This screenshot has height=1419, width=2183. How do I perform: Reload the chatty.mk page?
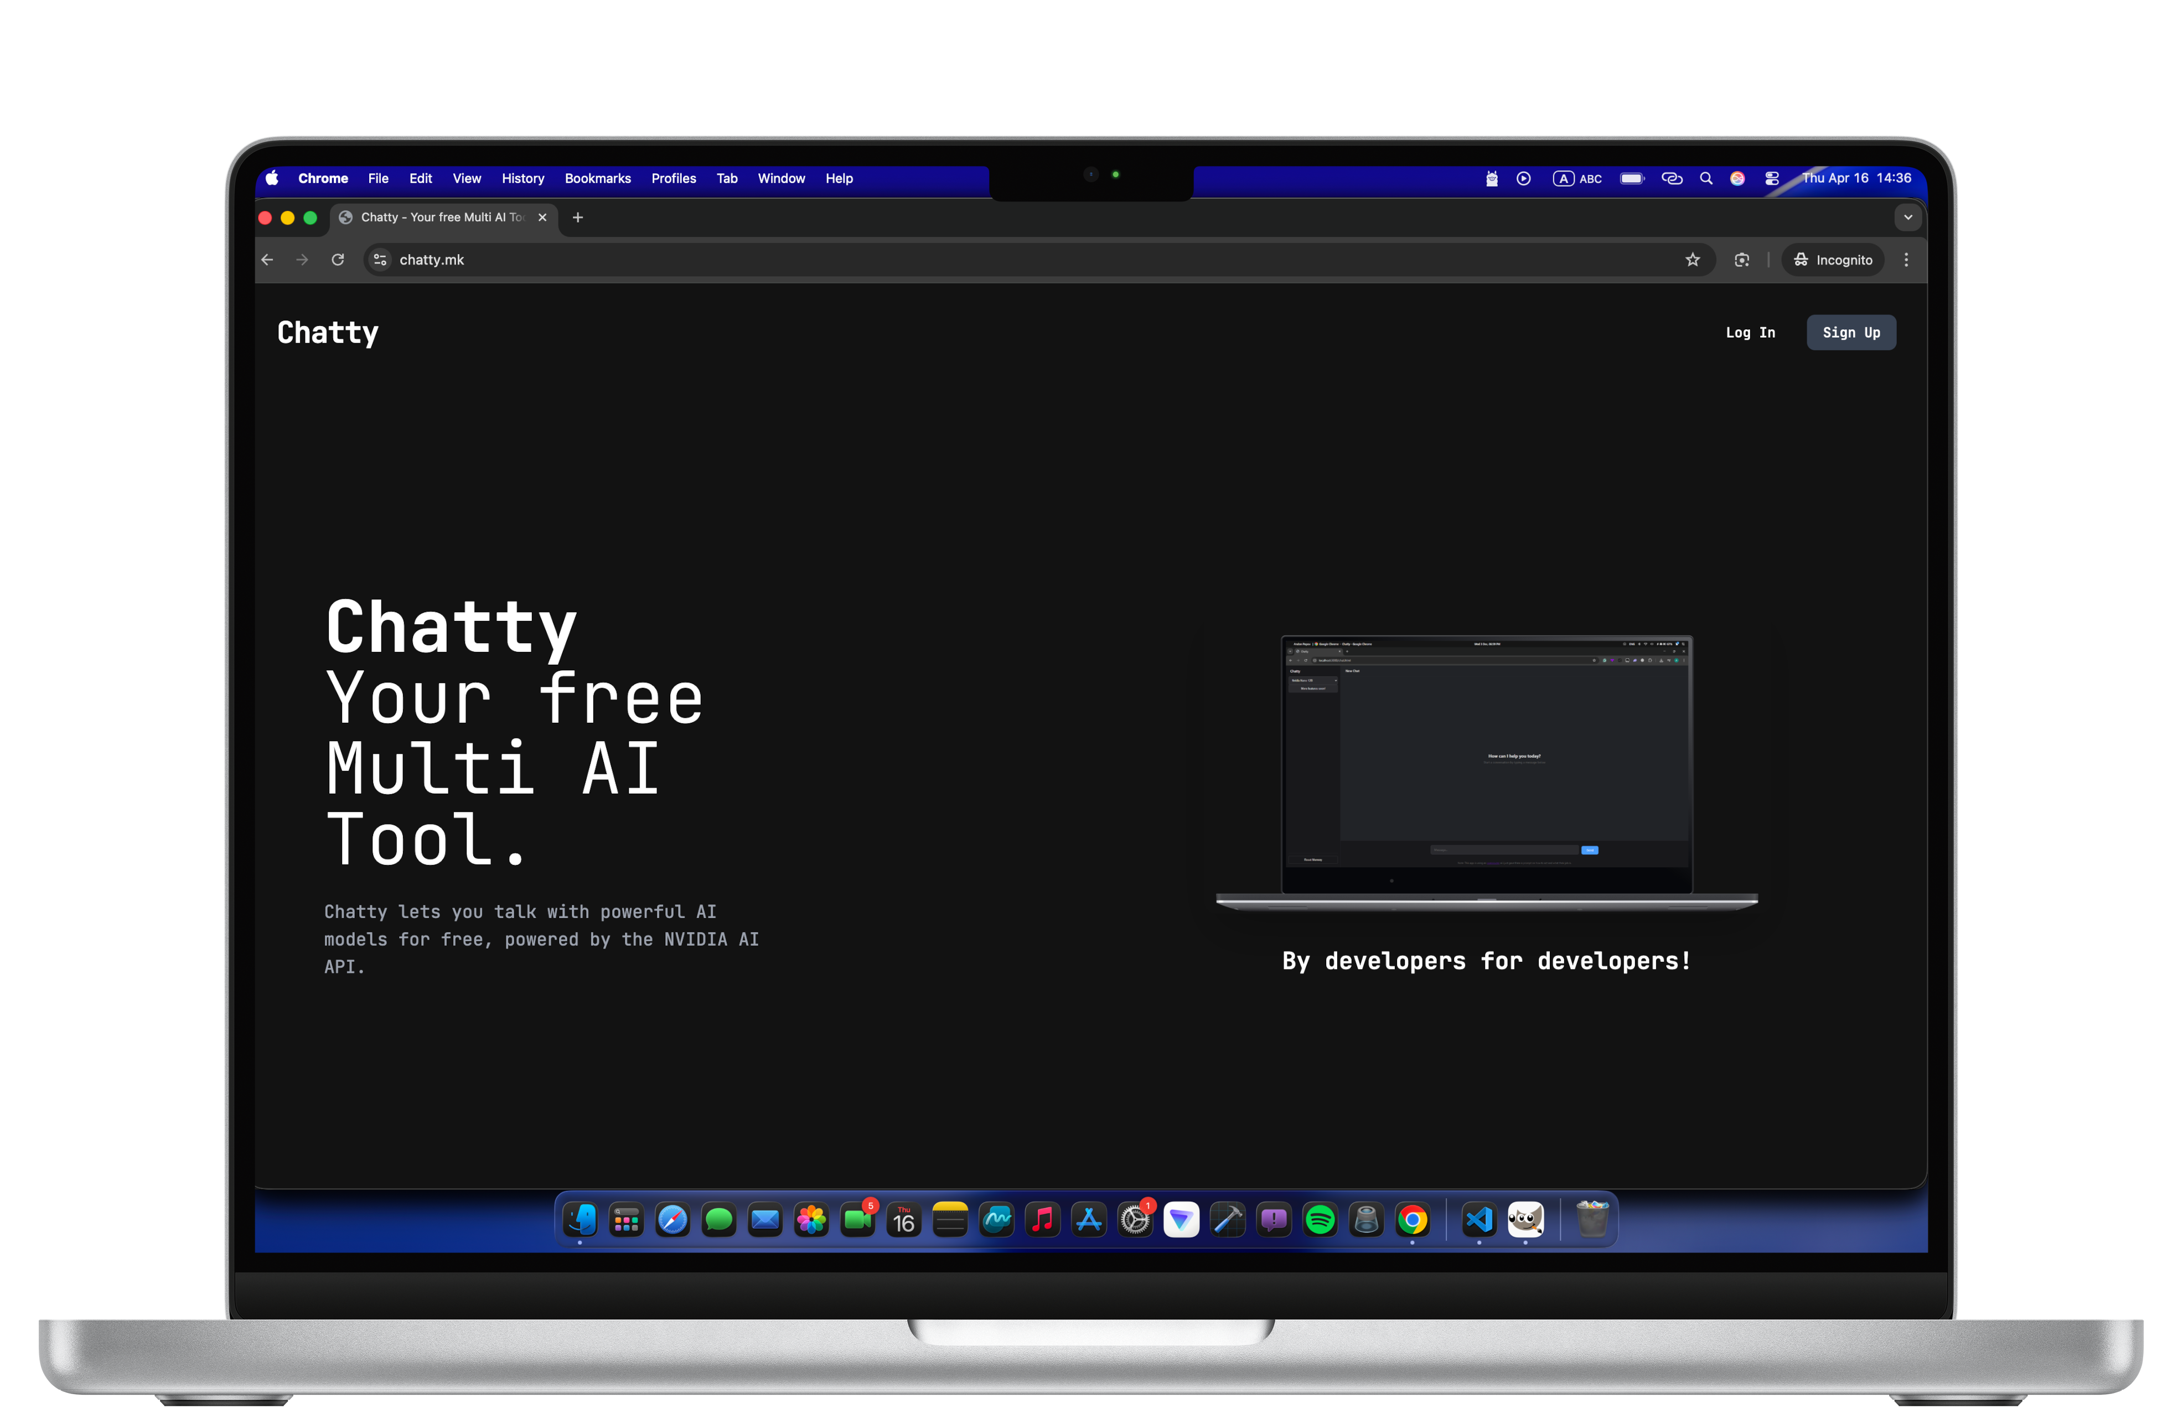pyautogui.click(x=338, y=261)
